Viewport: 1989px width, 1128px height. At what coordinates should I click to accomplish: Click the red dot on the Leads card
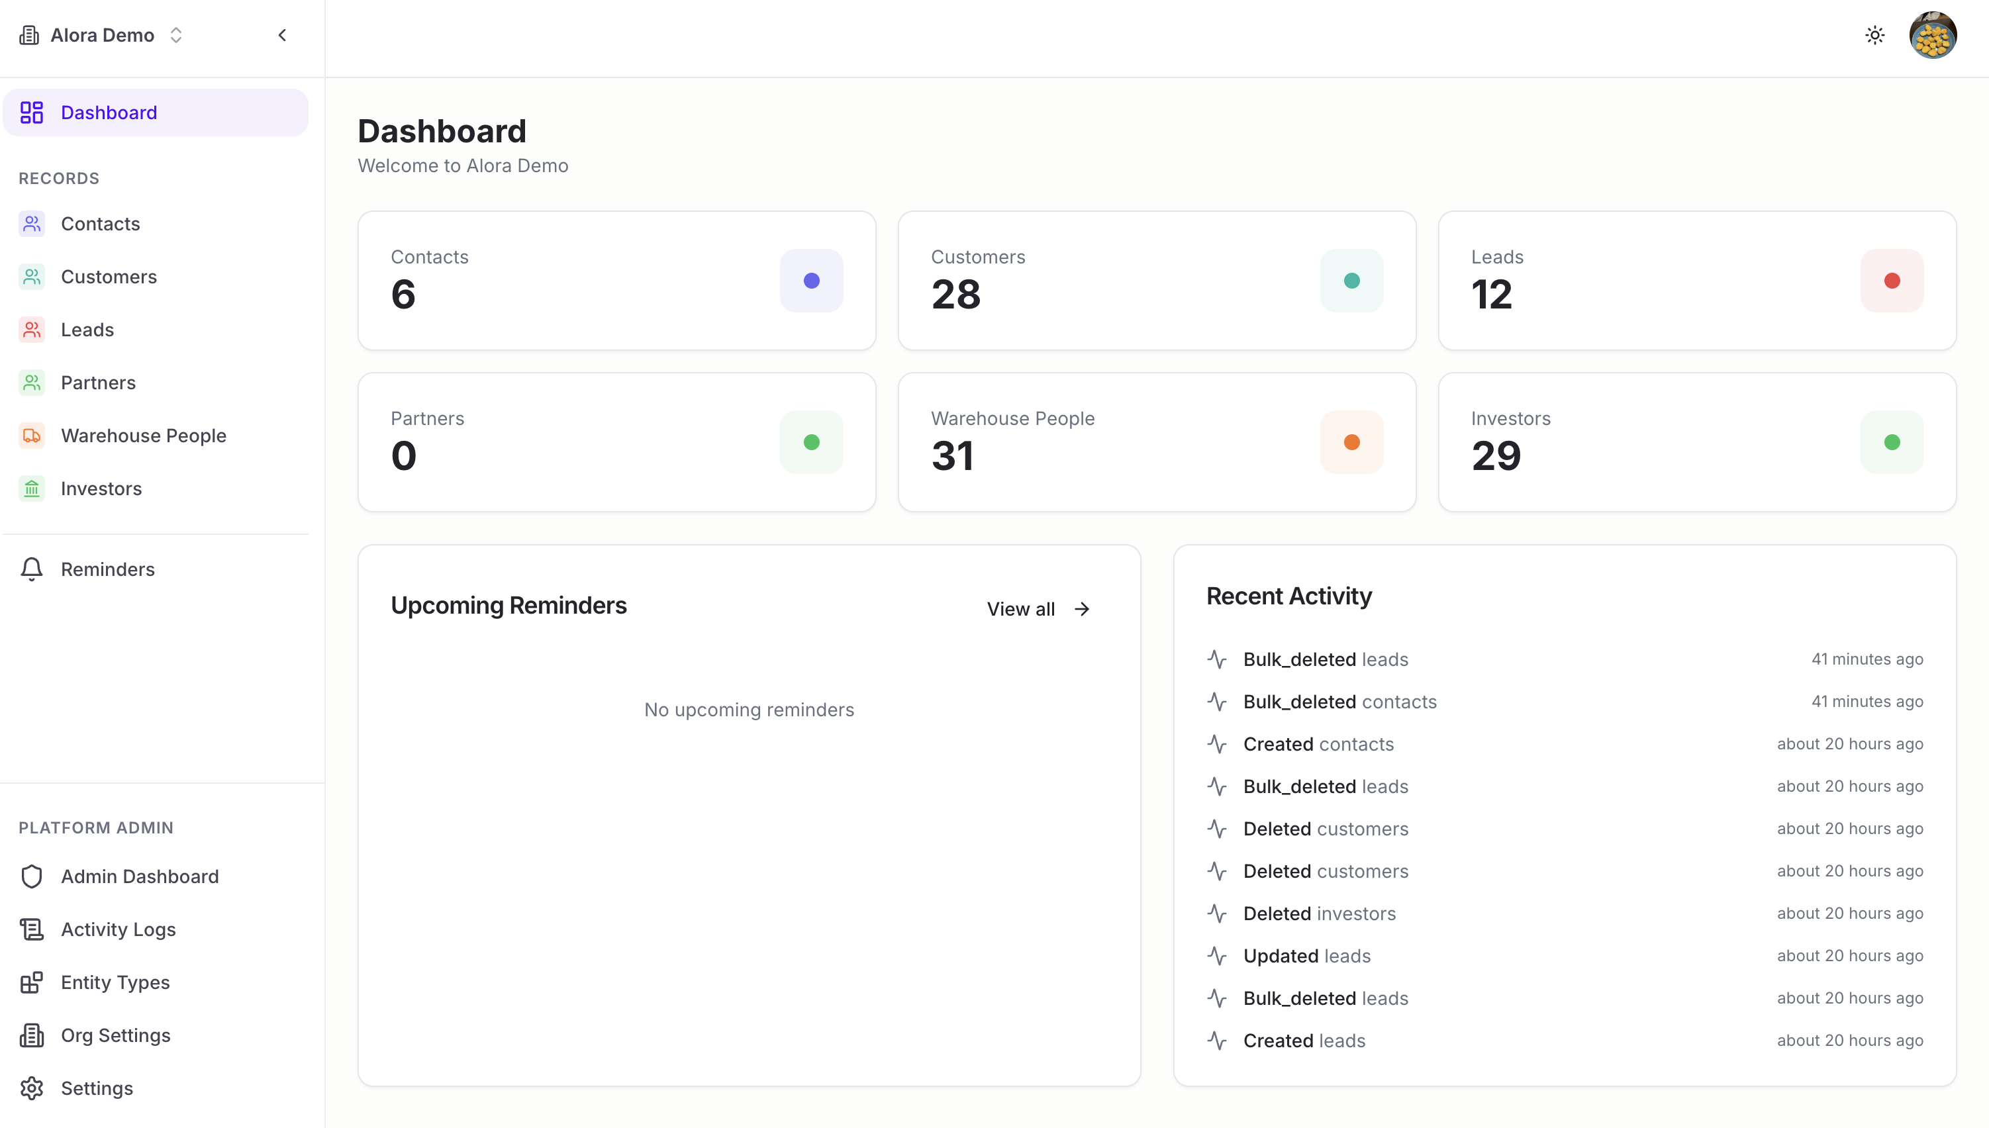tap(1892, 281)
